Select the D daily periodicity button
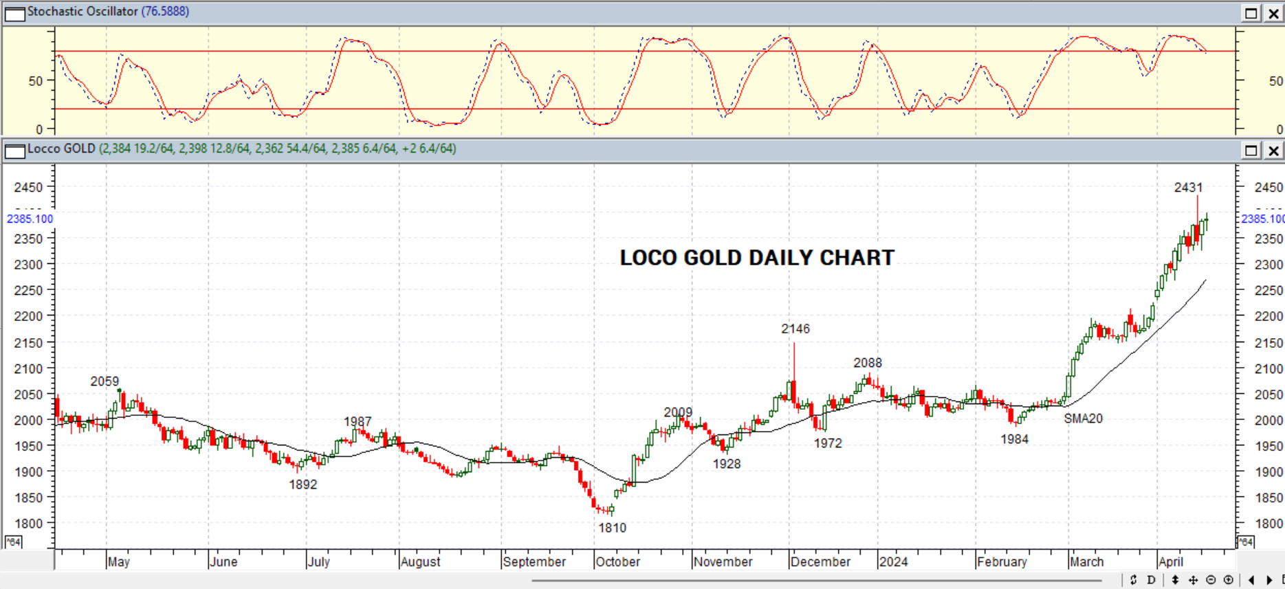This screenshot has height=589, width=1285. pyautogui.click(x=1151, y=580)
